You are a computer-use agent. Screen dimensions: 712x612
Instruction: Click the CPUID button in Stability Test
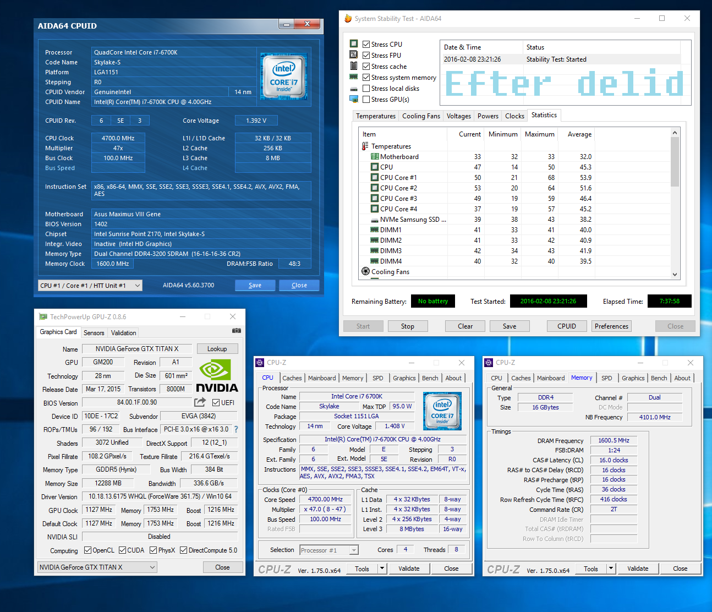(x=567, y=326)
